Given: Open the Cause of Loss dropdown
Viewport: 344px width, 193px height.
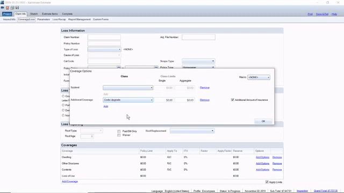Looking at the screenshot, I should 104,55.
